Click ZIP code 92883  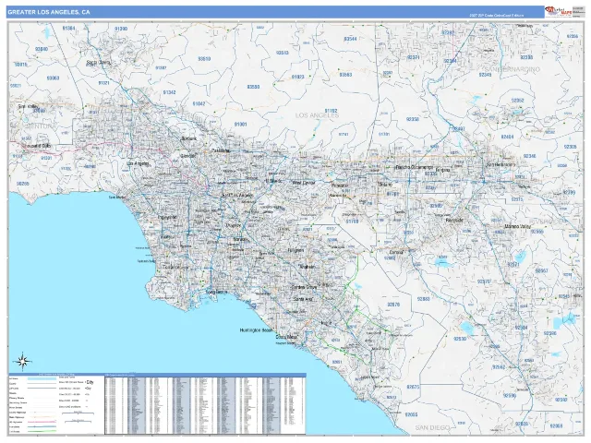(x=423, y=299)
